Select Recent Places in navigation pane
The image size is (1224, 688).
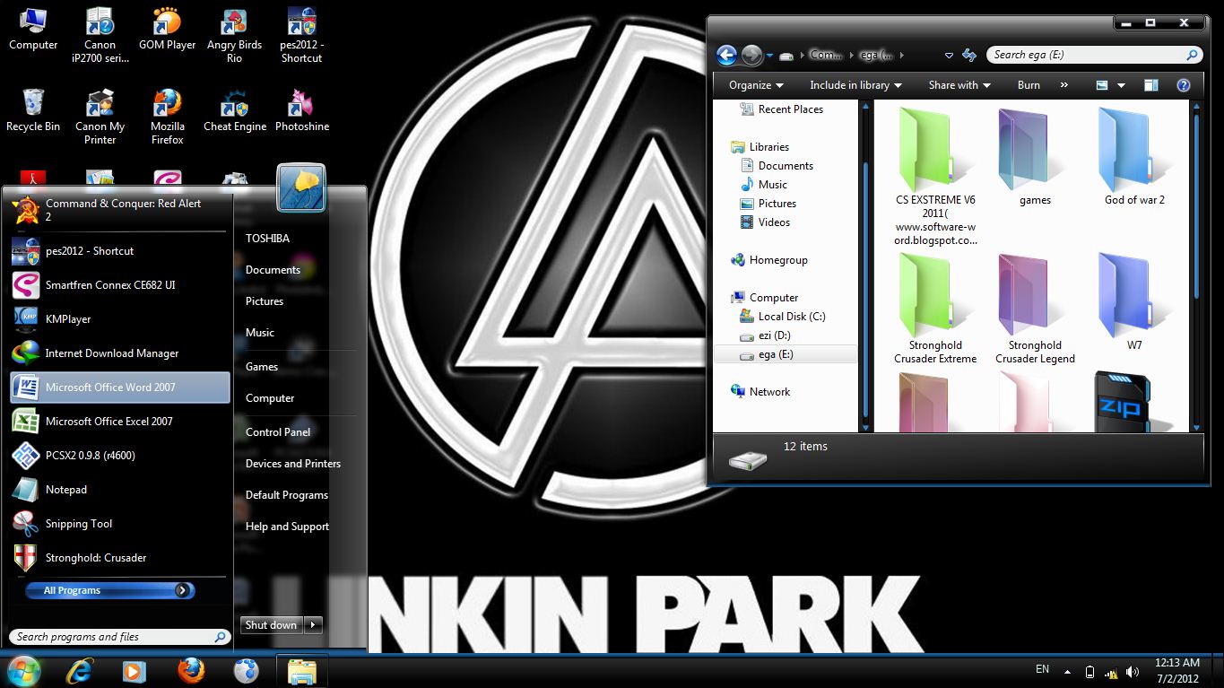coord(780,109)
